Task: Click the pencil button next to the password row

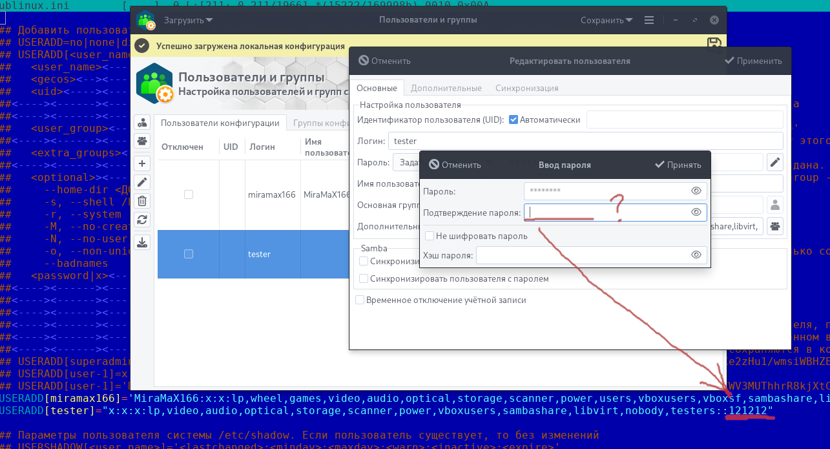Action: pos(775,162)
